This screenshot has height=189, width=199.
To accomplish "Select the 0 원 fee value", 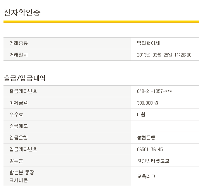I will (x=141, y=115).
